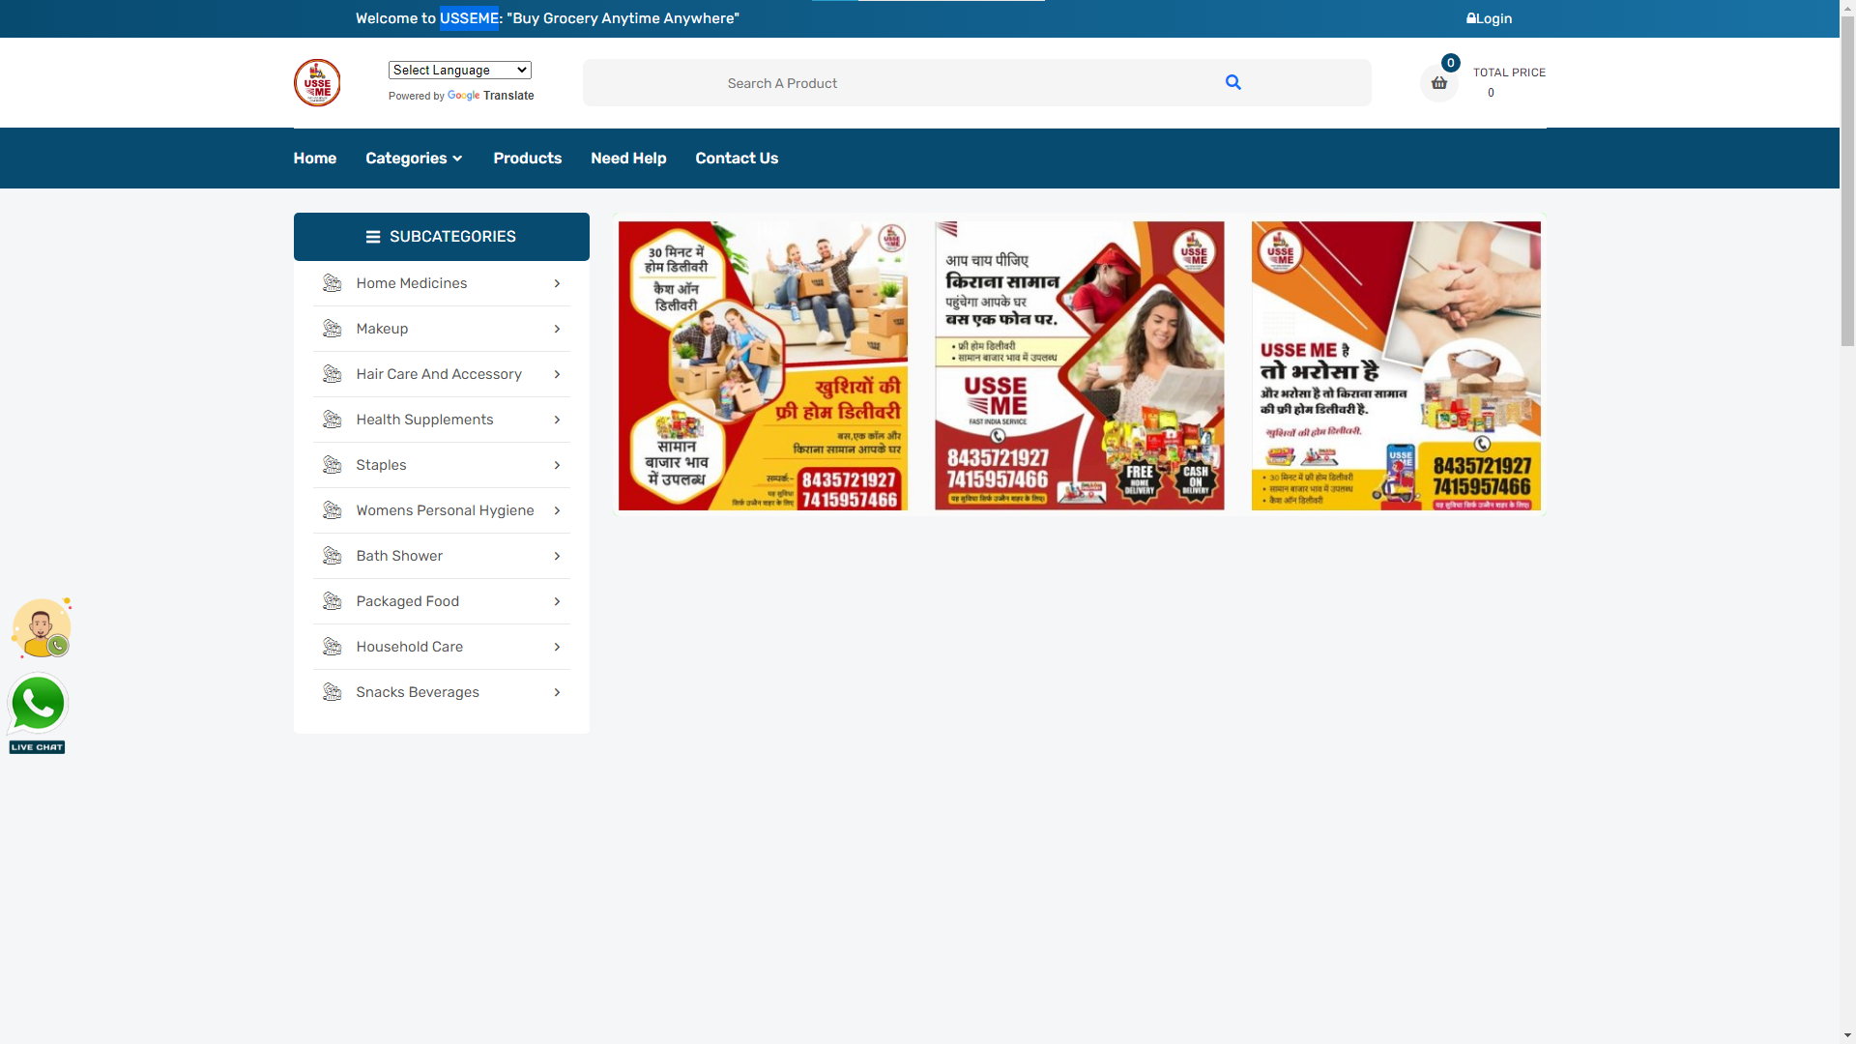Expand Snacks Beverages chevron arrow
Screen dimensions: 1856x1044
click(x=557, y=692)
